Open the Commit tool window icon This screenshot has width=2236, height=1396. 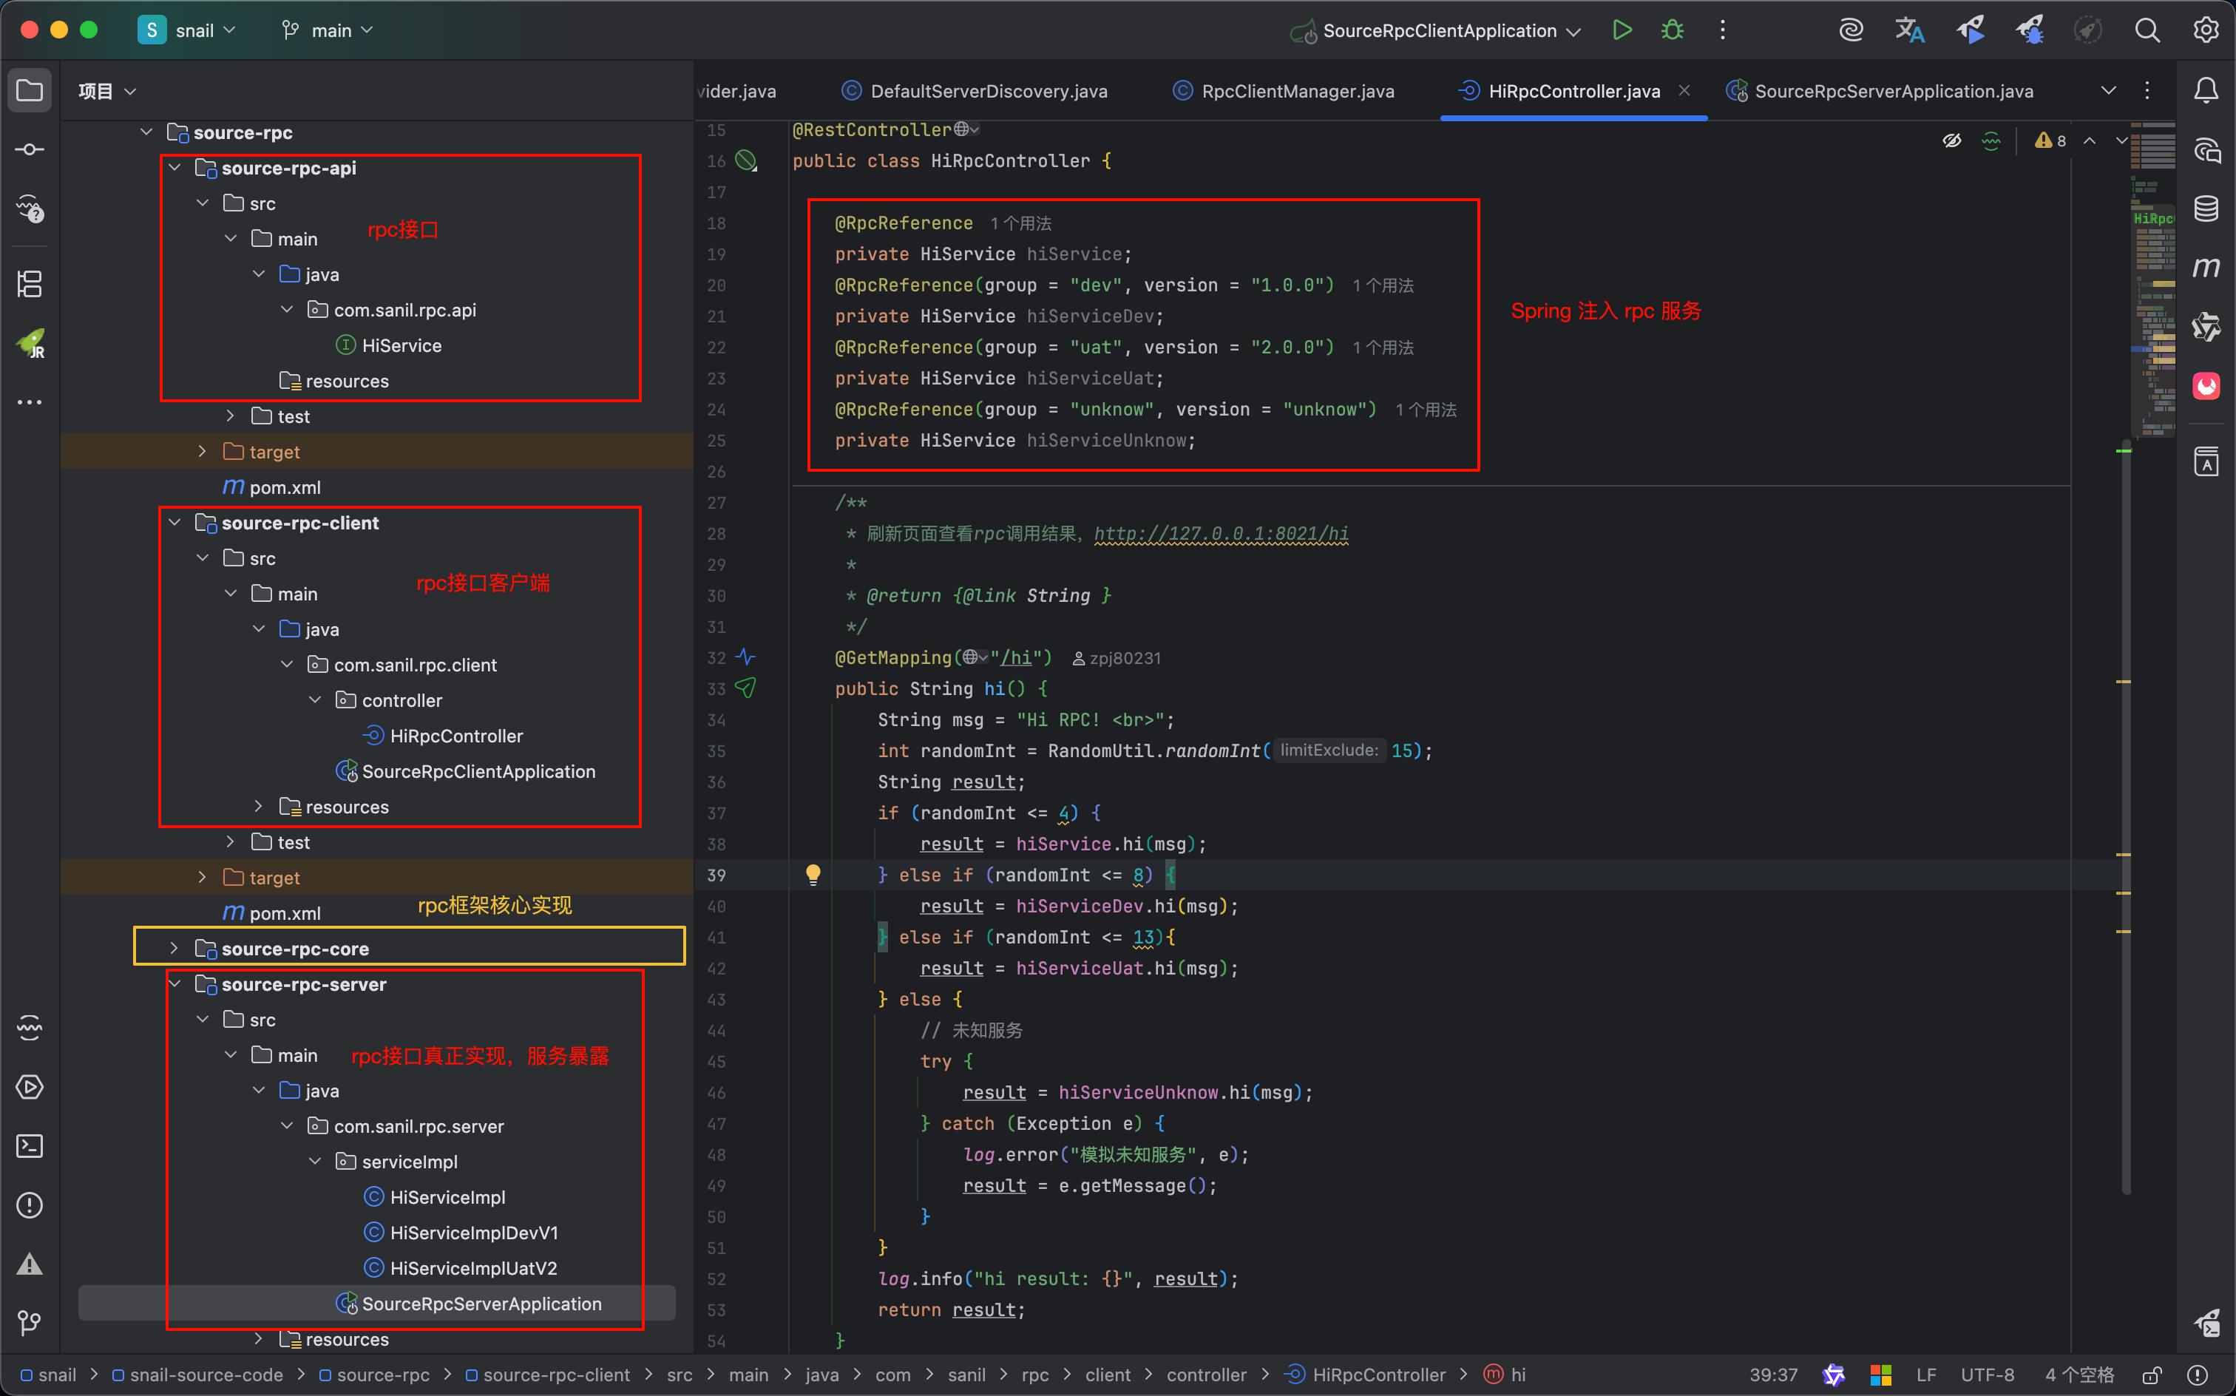click(30, 149)
